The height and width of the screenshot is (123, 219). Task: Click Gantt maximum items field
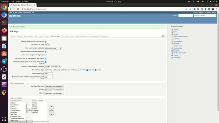[x=49, y=77]
